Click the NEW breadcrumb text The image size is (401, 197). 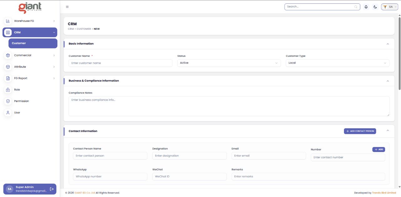97,29
